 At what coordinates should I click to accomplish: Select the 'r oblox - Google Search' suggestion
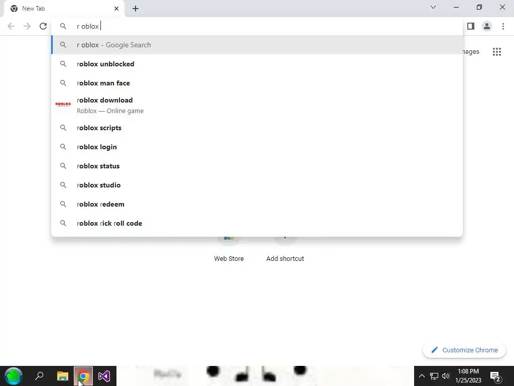click(257, 45)
